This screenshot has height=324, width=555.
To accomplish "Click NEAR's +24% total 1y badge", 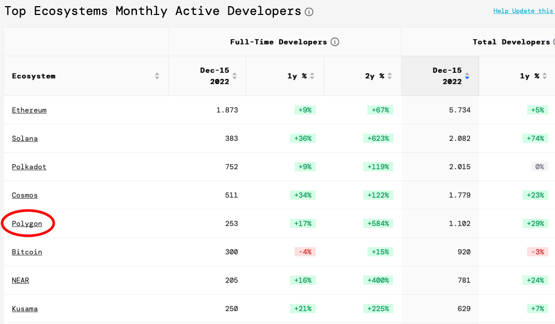I will (x=535, y=281).
